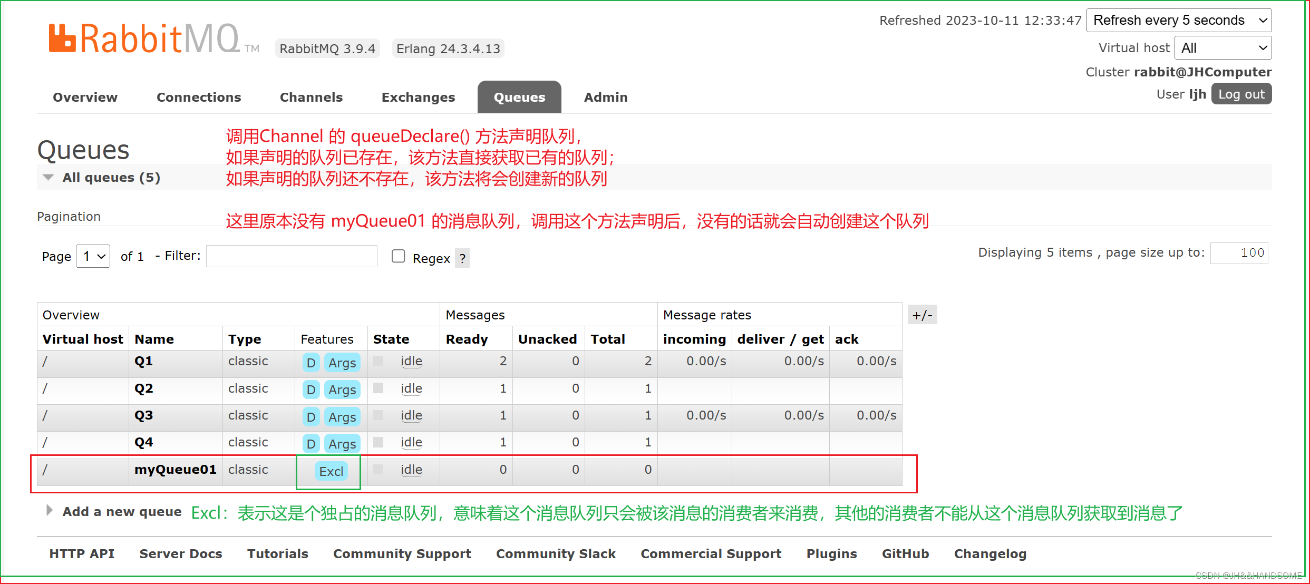Log out of user ljh
1310x584 pixels.
(1241, 94)
